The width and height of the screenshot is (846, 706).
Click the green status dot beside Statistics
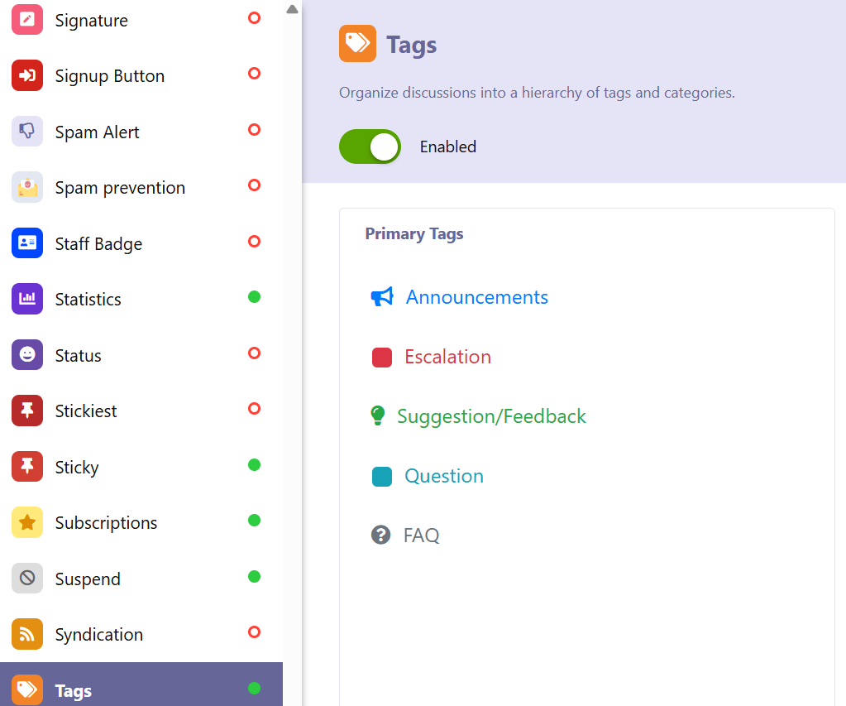tap(255, 296)
